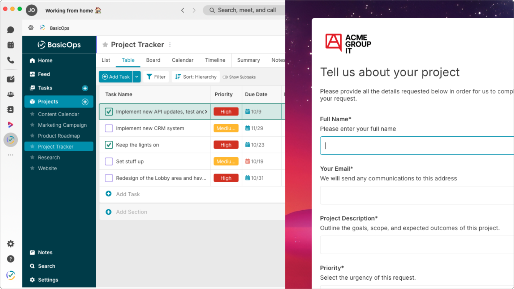Go forward with the right arrow
514x289 pixels.
click(194, 10)
